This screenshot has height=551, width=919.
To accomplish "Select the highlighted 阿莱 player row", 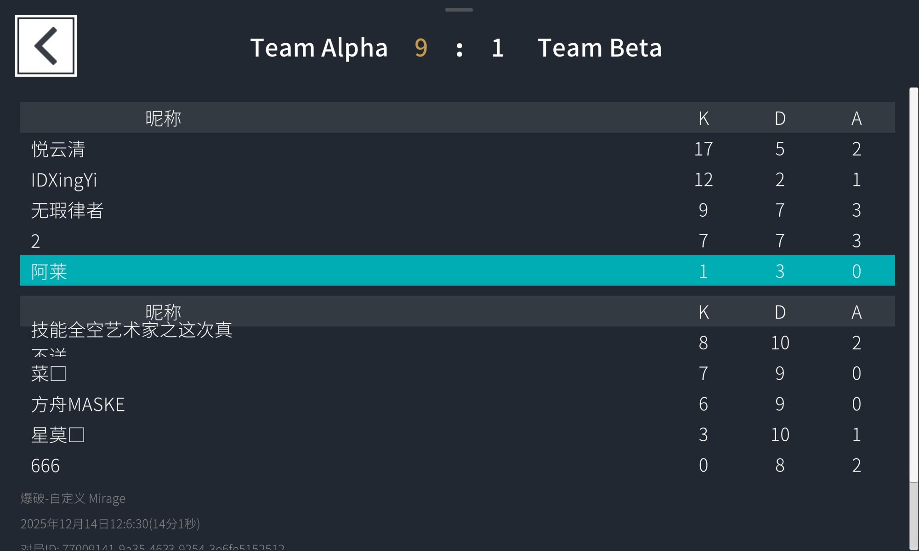I will click(457, 271).
